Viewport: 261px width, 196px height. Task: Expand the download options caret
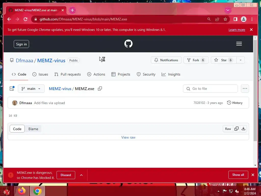(x=81, y=175)
